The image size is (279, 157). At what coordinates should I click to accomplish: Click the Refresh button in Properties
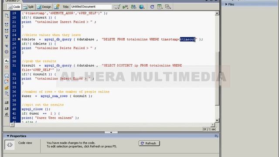click(149, 143)
